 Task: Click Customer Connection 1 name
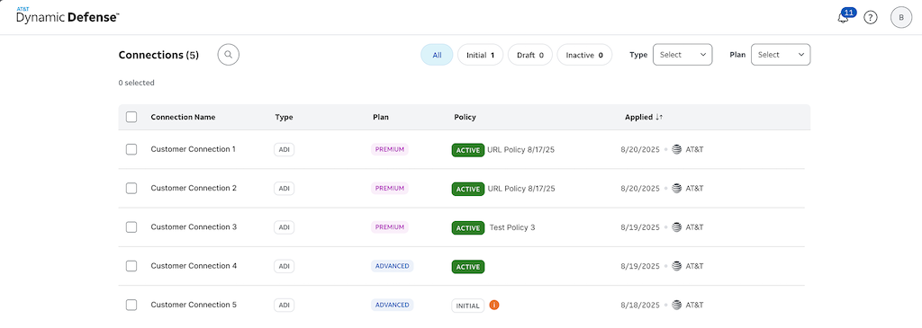click(194, 149)
